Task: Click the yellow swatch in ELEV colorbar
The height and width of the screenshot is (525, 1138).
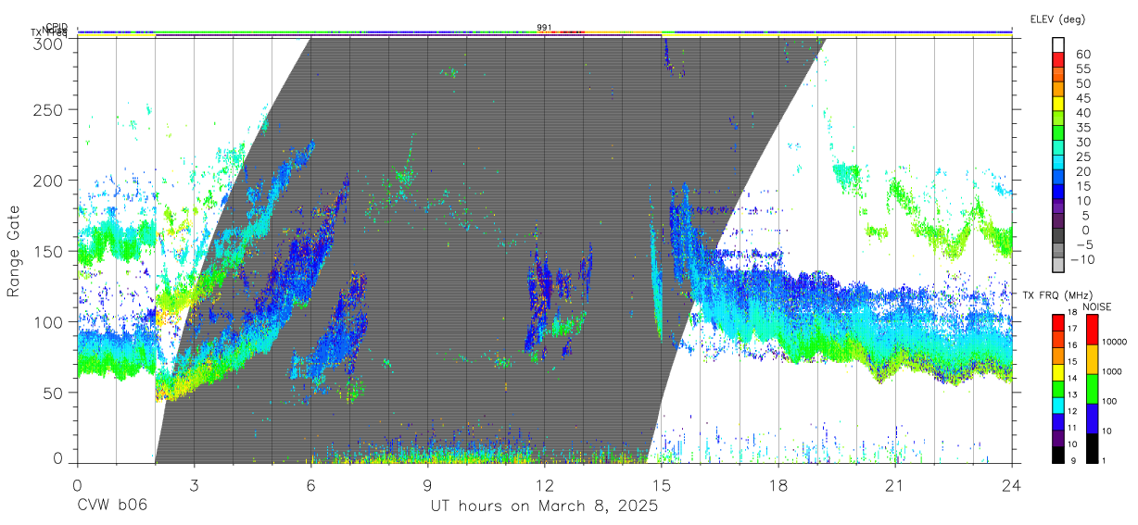Action: (1059, 106)
